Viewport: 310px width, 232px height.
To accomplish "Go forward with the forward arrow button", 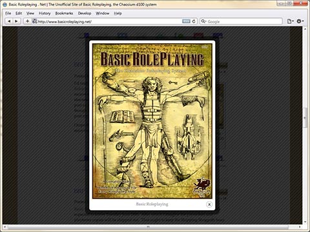I will [17, 21].
